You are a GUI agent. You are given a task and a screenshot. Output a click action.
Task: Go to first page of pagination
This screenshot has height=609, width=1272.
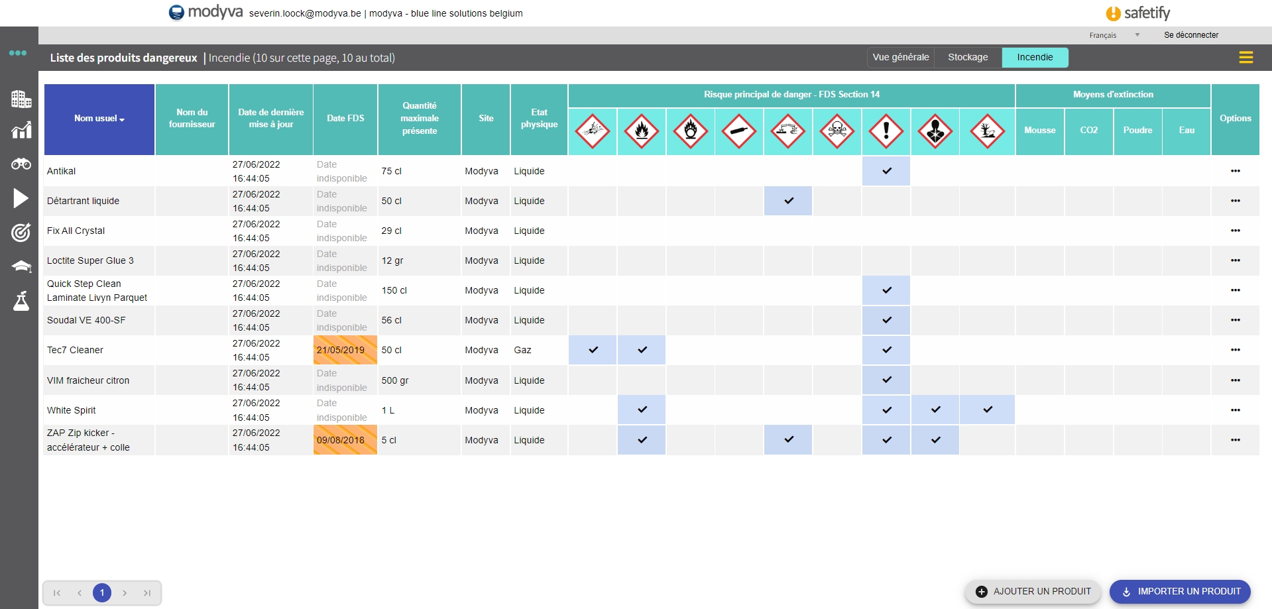click(57, 593)
